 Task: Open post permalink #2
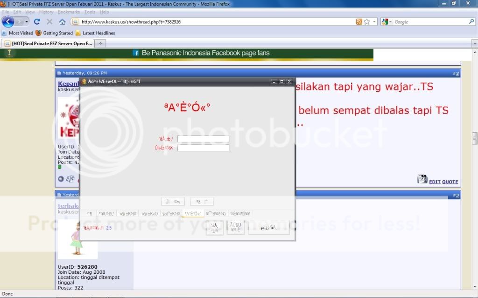point(456,73)
